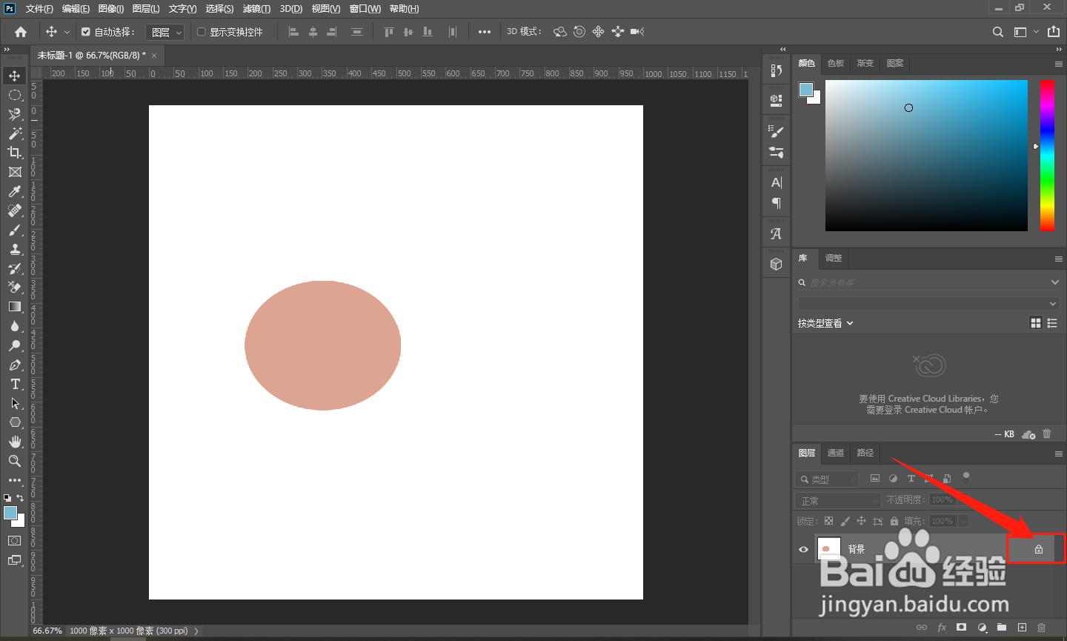This screenshot has width=1067, height=641.
Task: Select the History Brush tool
Action: [x=15, y=268]
